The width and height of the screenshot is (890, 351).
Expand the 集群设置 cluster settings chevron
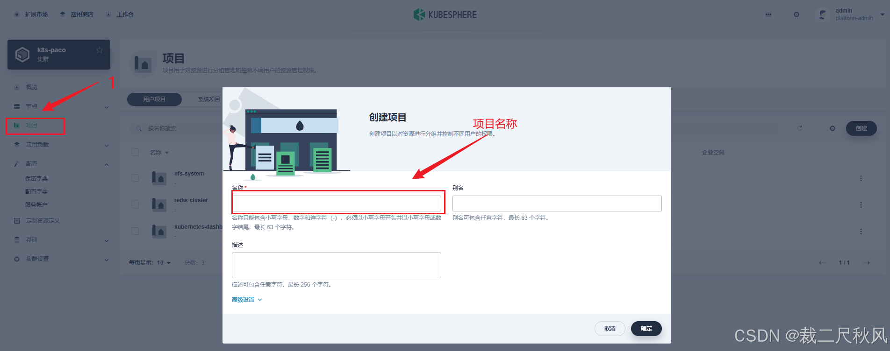pyautogui.click(x=107, y=260)
